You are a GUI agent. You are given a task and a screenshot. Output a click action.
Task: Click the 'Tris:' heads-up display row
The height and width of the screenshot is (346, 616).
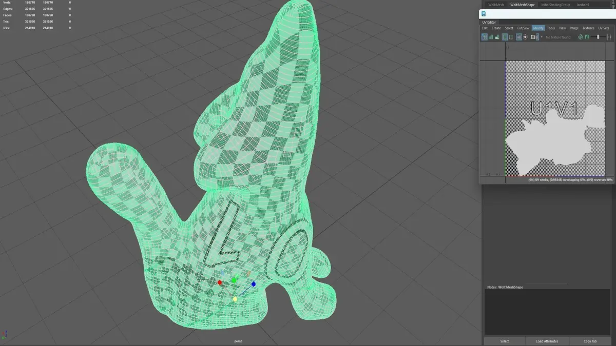click(36, 22)
